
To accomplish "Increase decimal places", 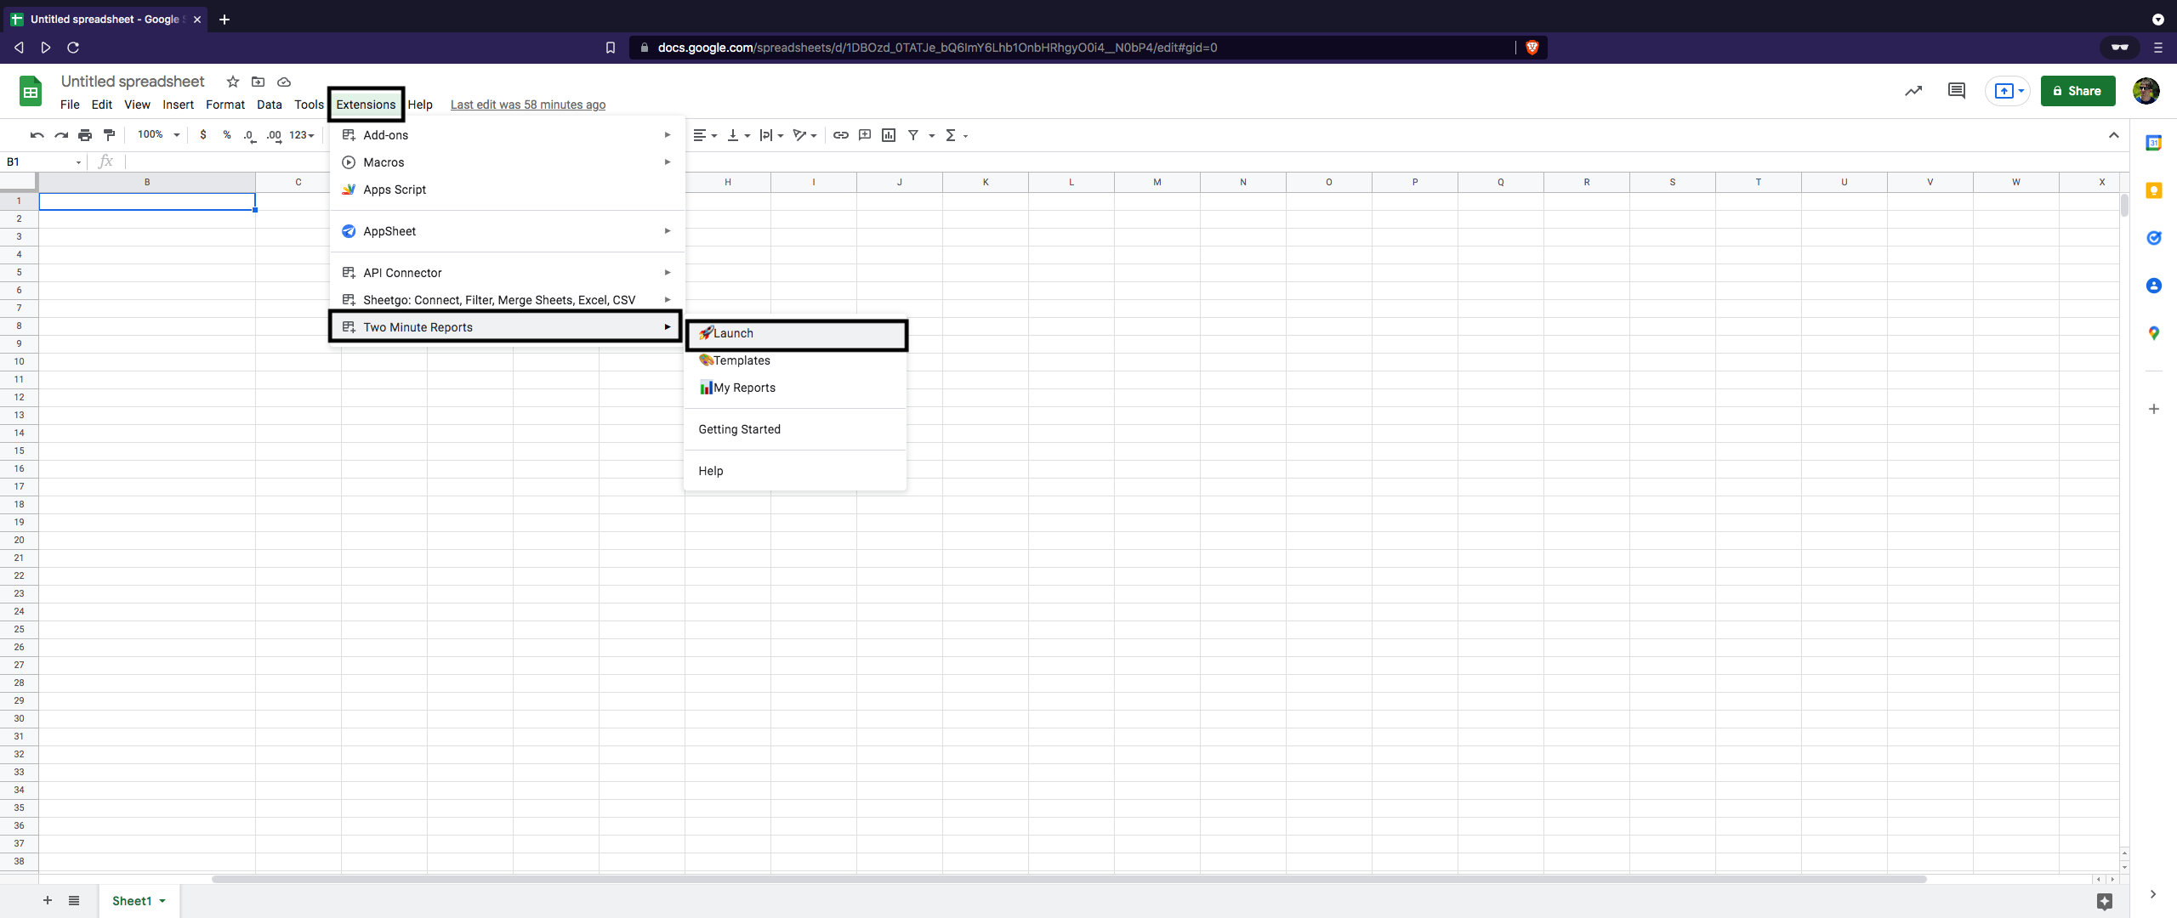I will tap(274, 135).
